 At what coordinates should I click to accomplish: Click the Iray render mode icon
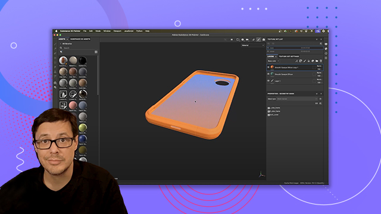(x=264, y=40)
